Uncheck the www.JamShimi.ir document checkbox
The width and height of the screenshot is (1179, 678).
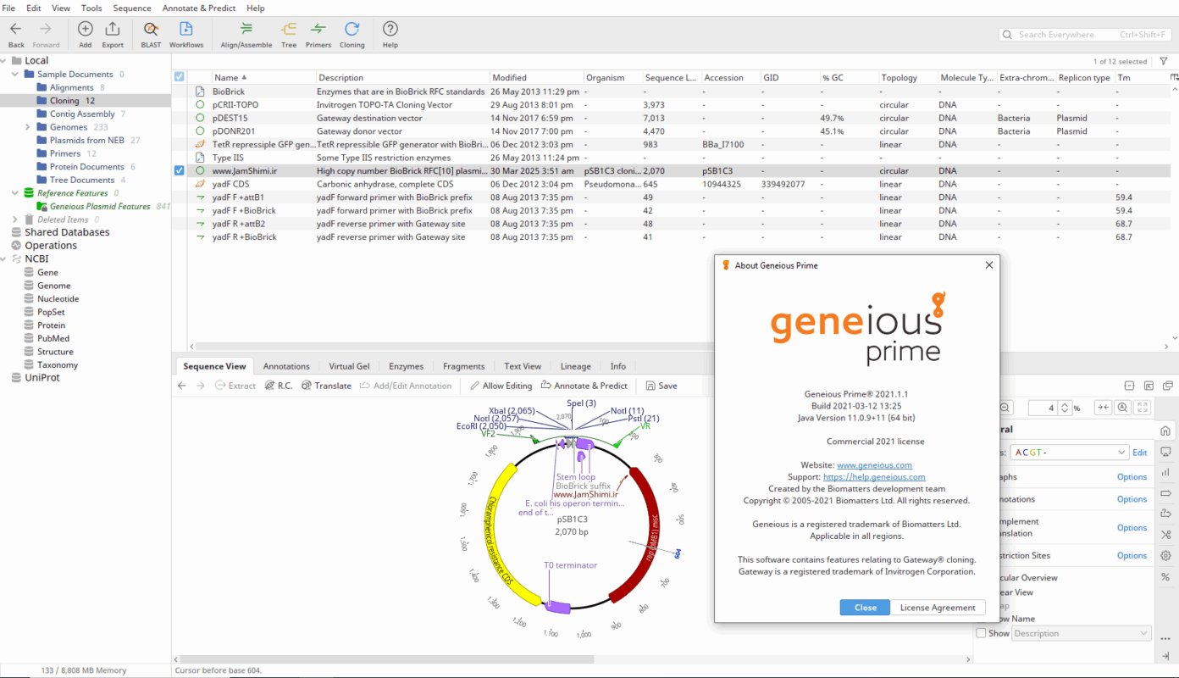click(179, 170)
